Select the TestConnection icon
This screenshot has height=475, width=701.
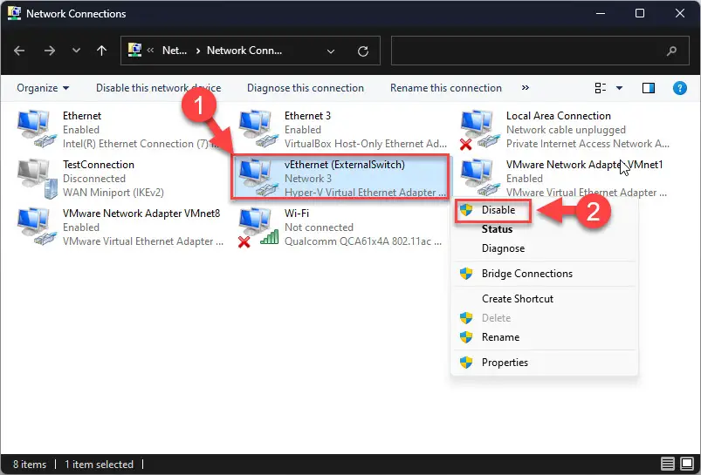[x=38, y=178]
